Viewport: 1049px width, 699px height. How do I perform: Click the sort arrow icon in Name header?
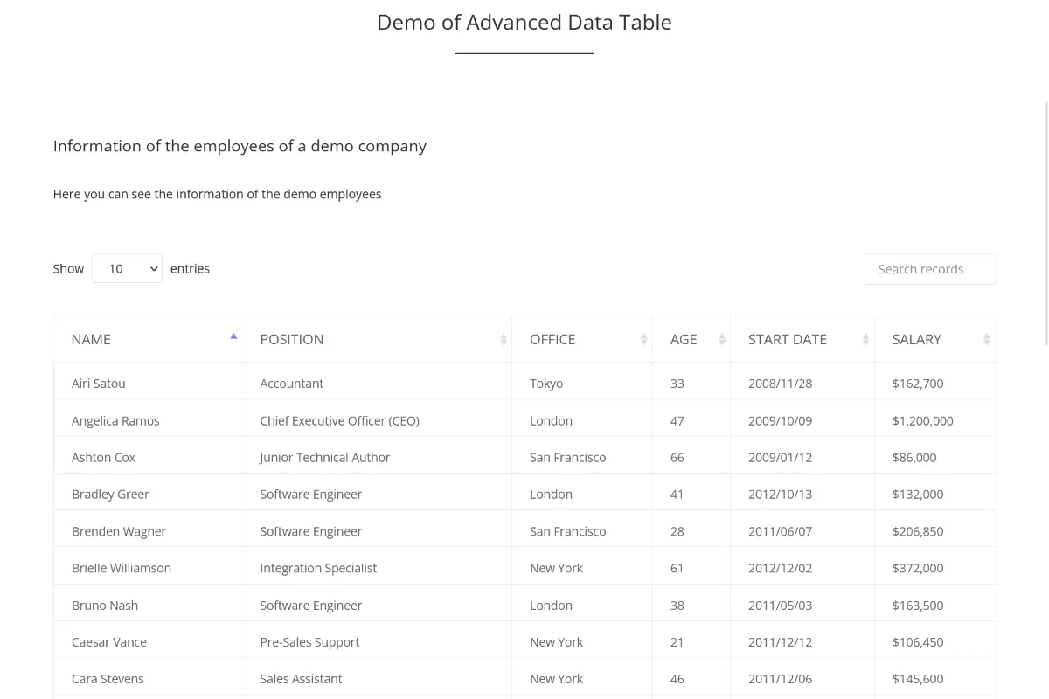[x=233, y=336]
